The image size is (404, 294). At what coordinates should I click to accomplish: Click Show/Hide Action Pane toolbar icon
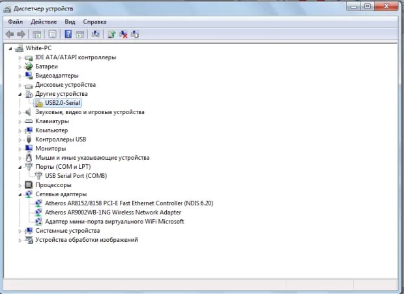click(x=80, y=35)
